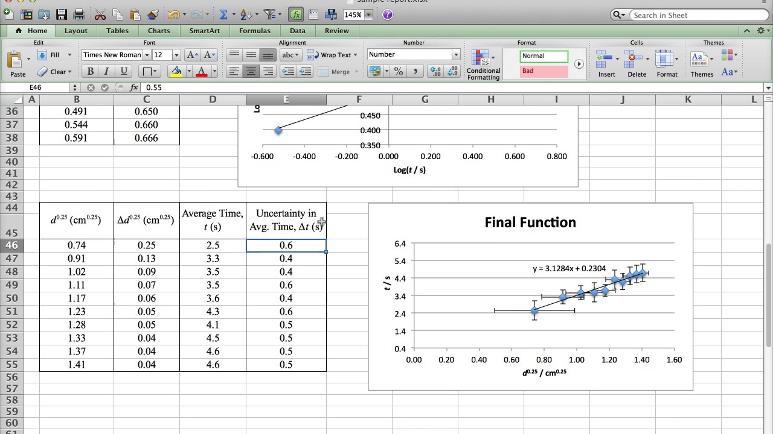Click the Save floppy disk icon
773x434 pixels.
(x=61, y=14)
